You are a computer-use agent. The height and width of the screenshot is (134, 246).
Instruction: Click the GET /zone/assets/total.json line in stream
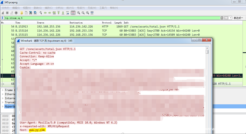click(x=47, y=49)
